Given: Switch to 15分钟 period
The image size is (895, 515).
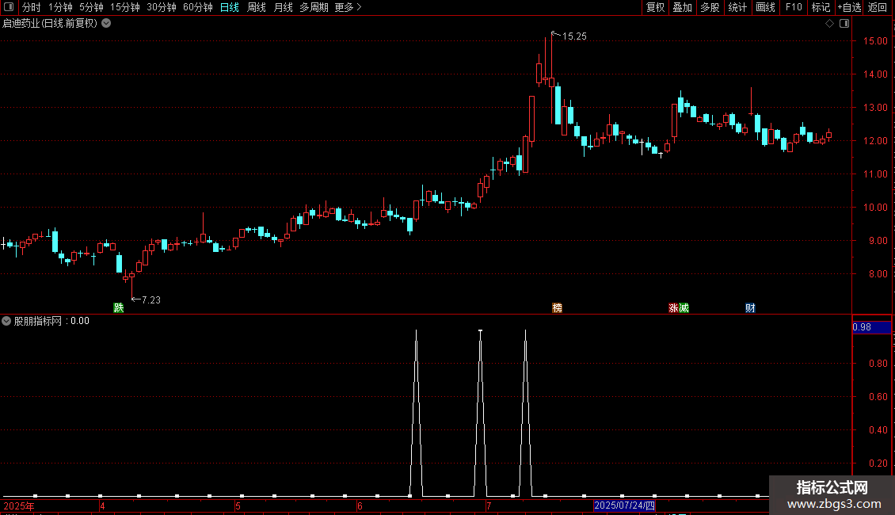Looking at the screenshot, I should 125,7.
